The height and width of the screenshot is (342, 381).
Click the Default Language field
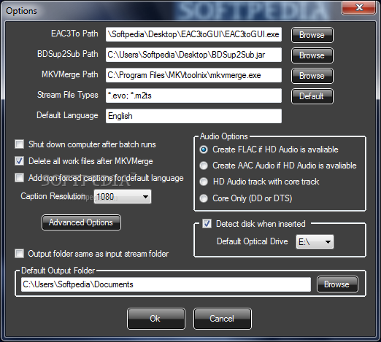193,116
